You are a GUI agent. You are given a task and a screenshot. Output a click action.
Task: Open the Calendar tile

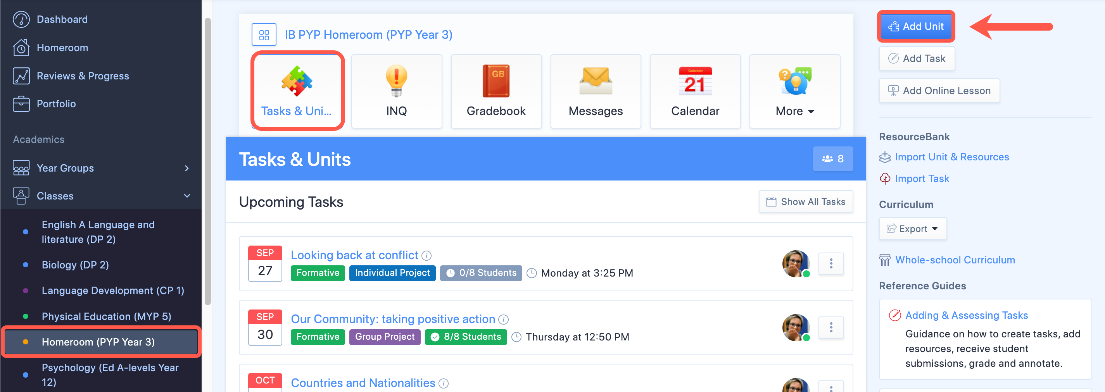[695, 90]
